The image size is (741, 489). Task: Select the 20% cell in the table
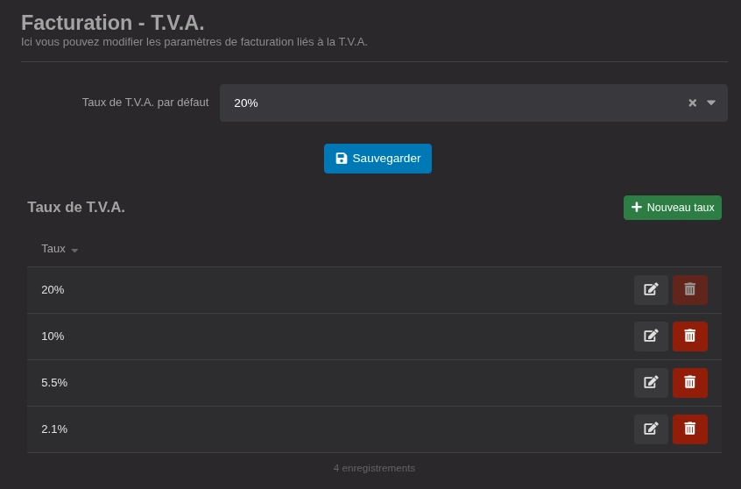(x=53, y=290)
